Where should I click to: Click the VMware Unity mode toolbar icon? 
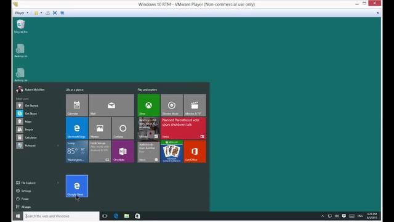coord(62,13)
